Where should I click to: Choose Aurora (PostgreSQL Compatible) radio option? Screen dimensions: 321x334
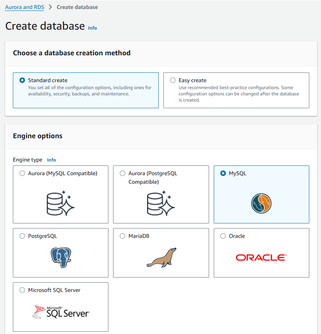click(122, 173)
